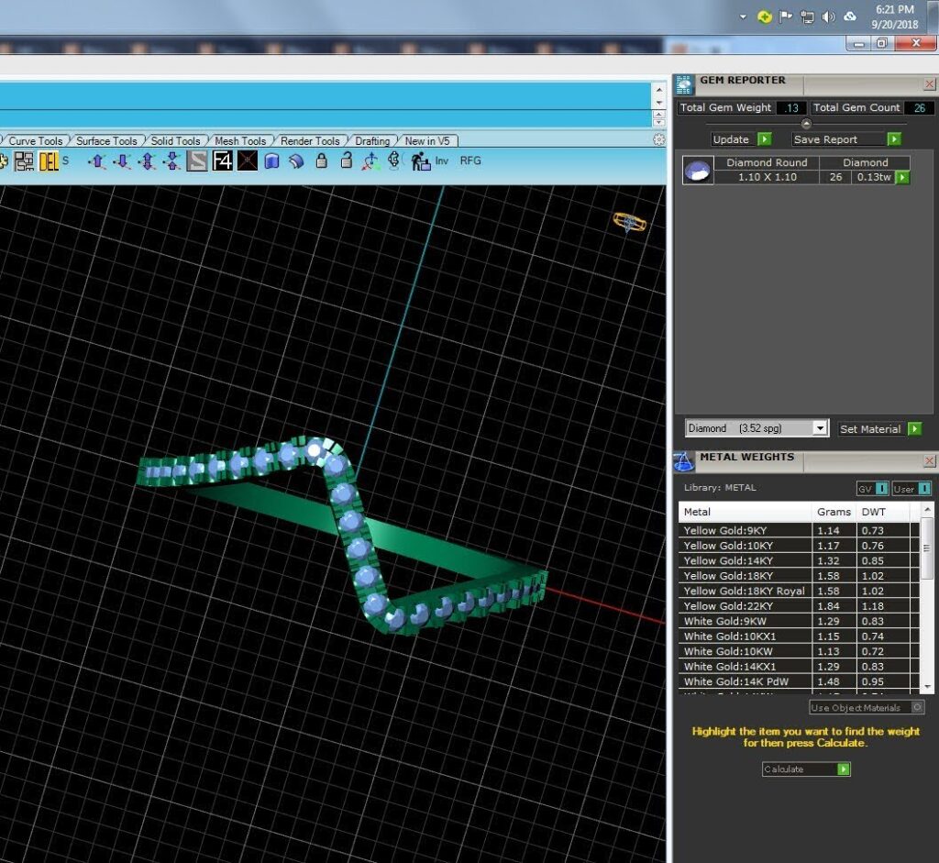Click the metal list vertical scrollbar
The image size is (939, 863).
(927, 548)
